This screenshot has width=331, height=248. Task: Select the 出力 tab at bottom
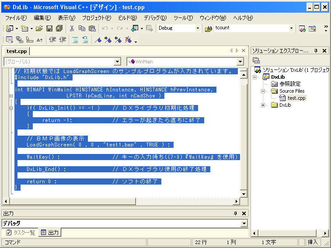coord(50,233)
